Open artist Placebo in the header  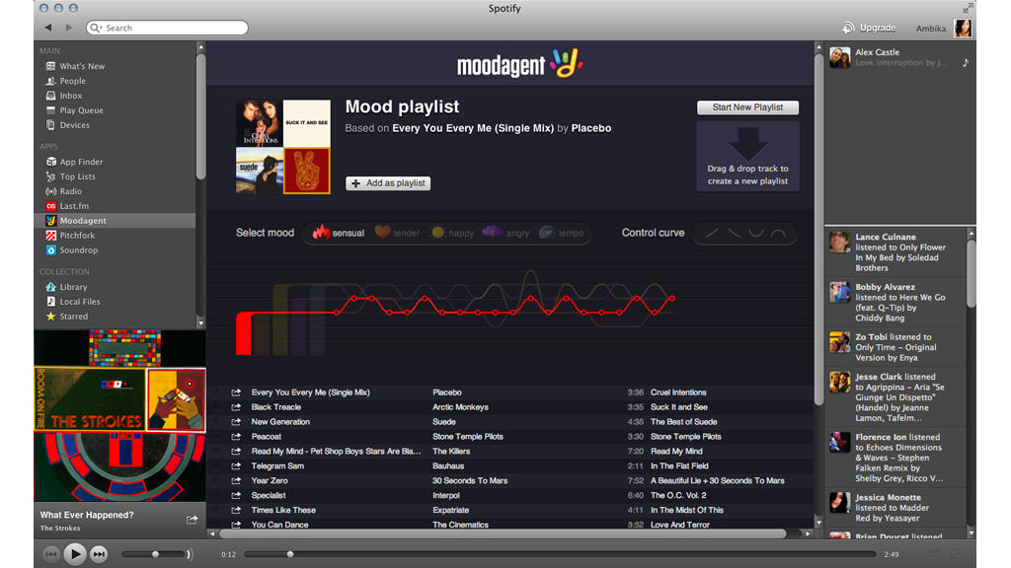(x=591, y=128)
